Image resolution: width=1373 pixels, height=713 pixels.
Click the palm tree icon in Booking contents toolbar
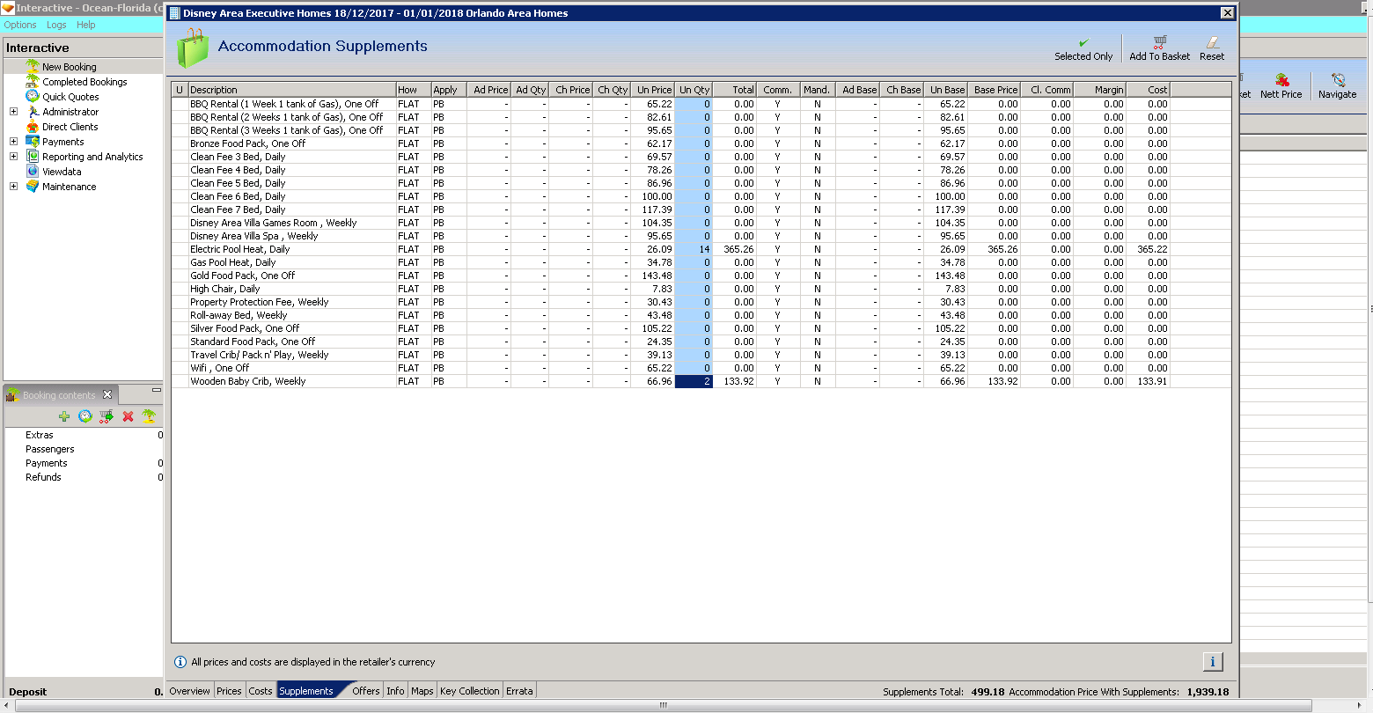[149, 416]
